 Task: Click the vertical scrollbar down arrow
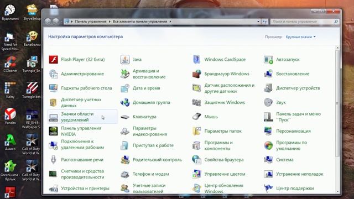point(337,192)
